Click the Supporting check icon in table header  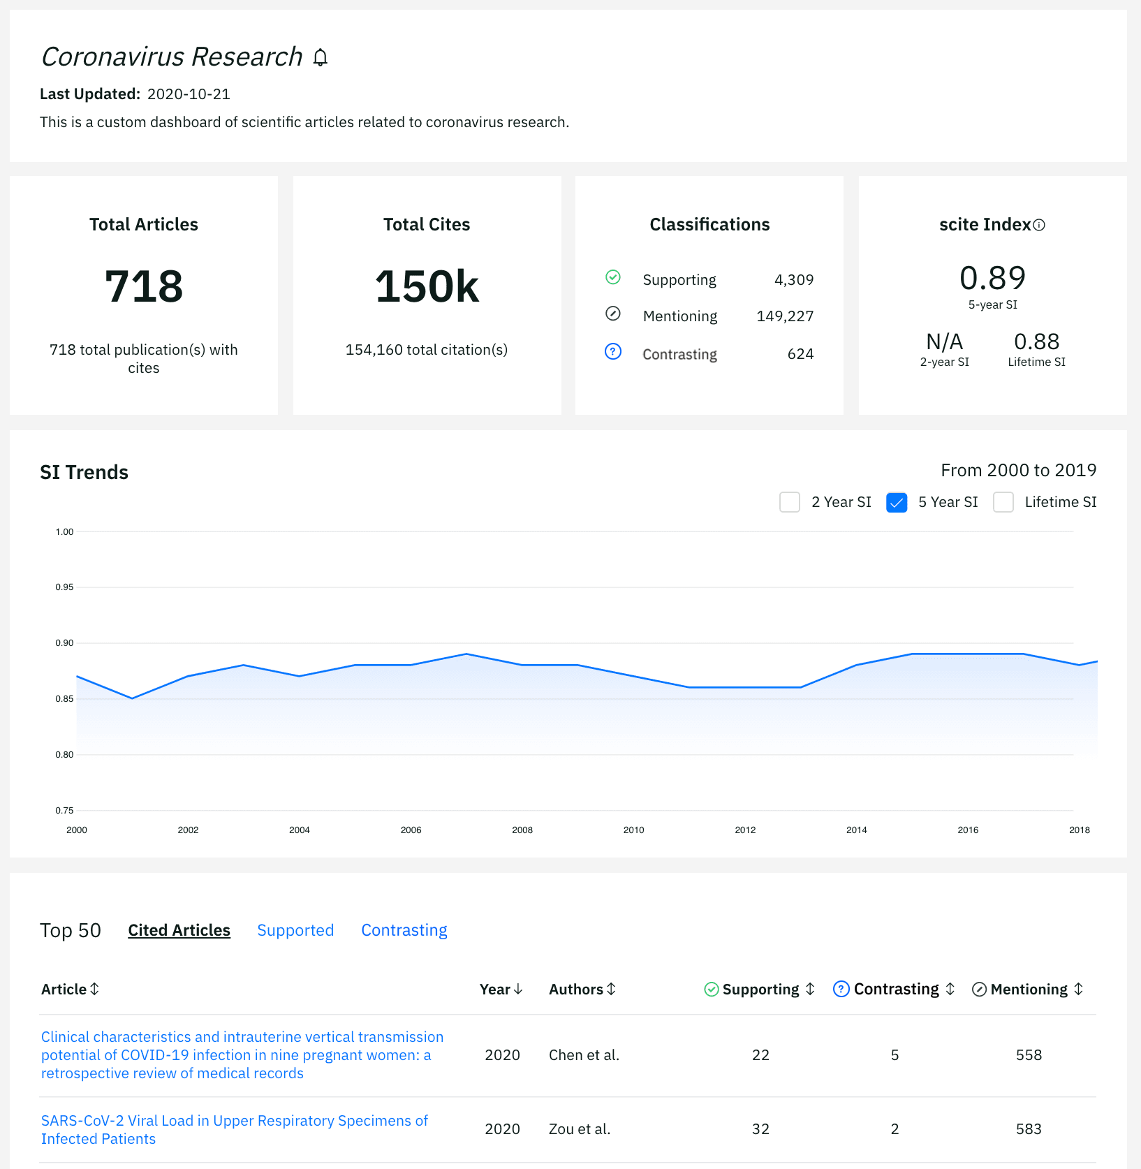[x=712, y=990]
